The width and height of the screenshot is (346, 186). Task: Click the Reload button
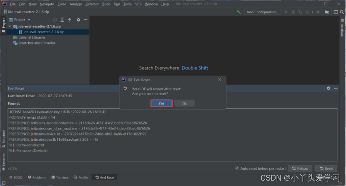(300, 169)
